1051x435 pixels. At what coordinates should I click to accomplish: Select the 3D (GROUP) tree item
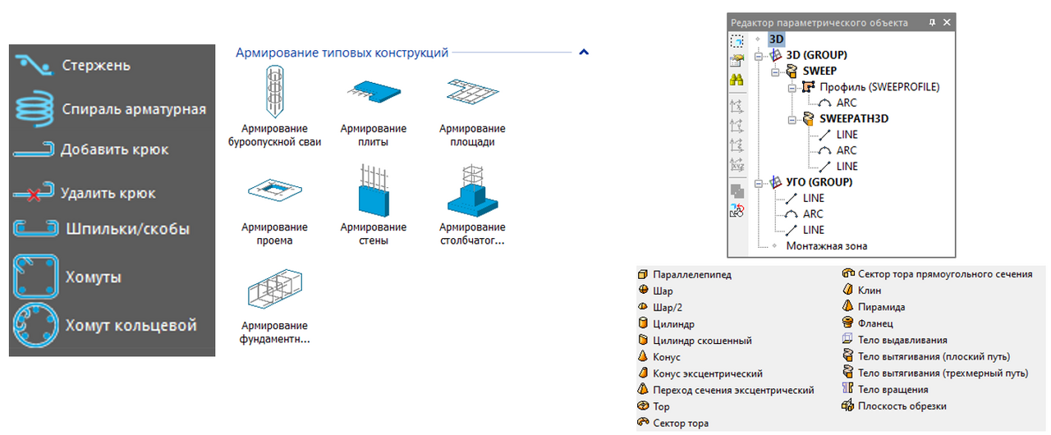coord(816,55)
